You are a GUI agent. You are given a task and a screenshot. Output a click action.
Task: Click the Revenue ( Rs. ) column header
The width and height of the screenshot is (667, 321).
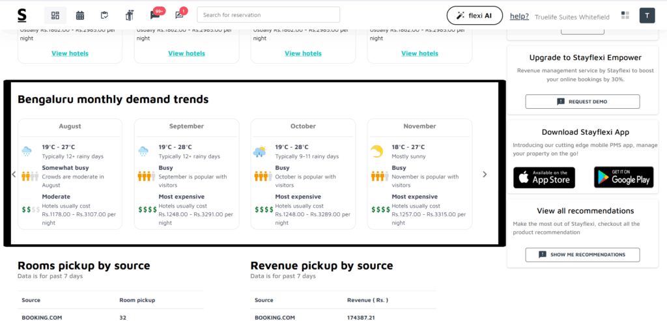pyautogui.click(x=367, y=300)
